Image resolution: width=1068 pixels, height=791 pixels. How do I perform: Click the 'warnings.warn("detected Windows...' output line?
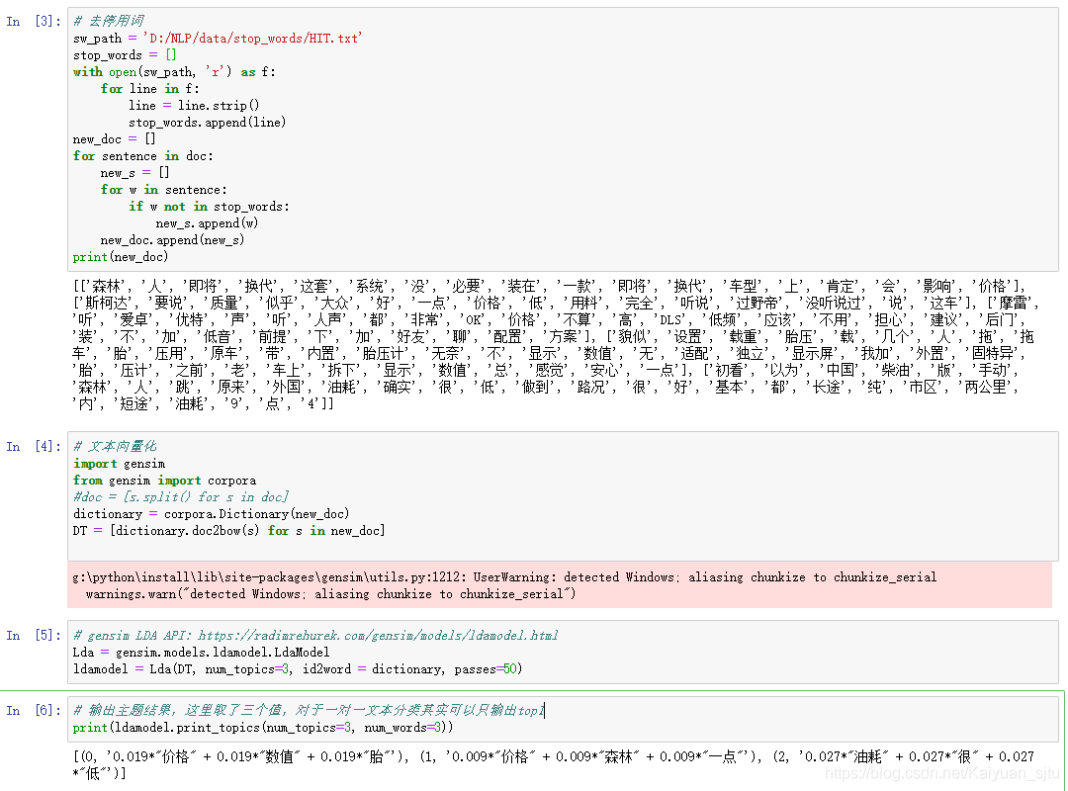click(x=331, y=594)
